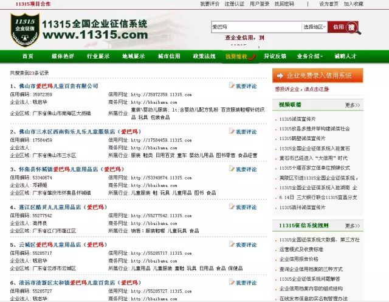Click the 注册认证 top link
389x302 pixels.
coord(235,4)
